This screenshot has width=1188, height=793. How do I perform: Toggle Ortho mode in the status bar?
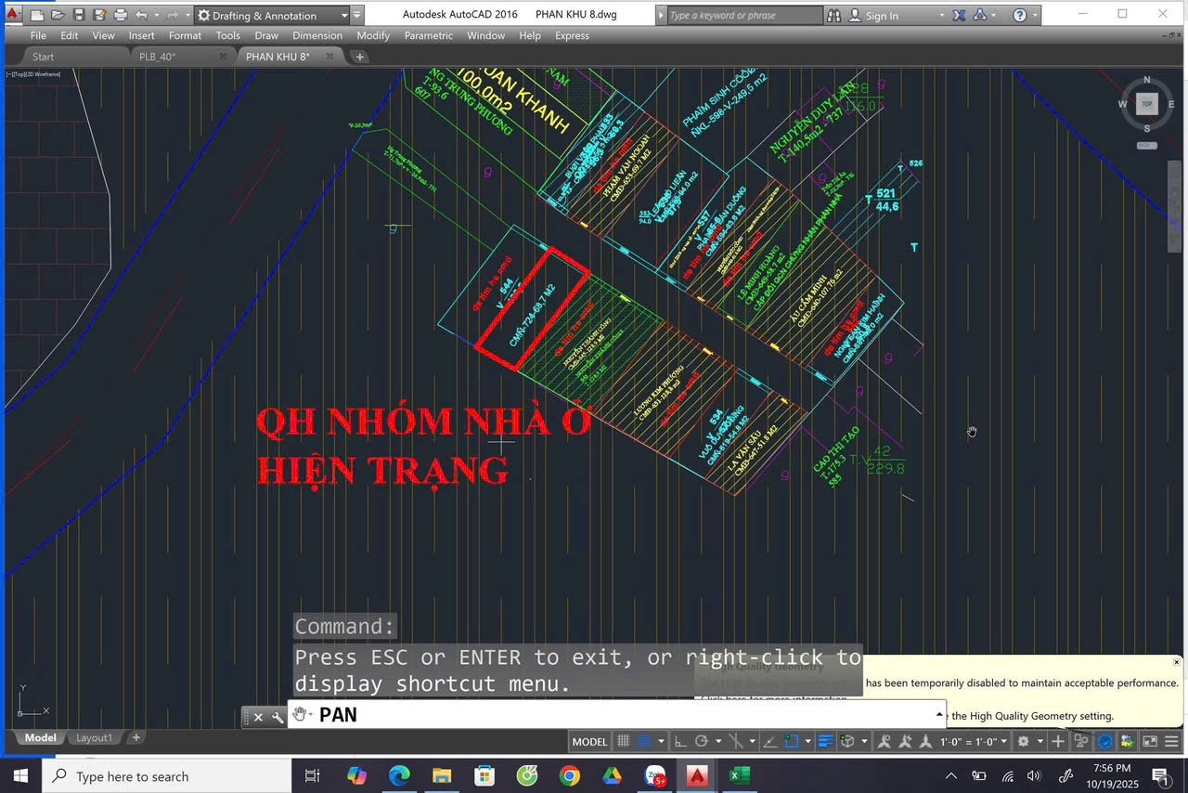(x=678, y=741)
